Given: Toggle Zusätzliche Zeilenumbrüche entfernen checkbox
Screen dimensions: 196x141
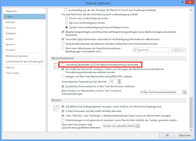Looking at the screenshot, I should [x=63, y=86].
